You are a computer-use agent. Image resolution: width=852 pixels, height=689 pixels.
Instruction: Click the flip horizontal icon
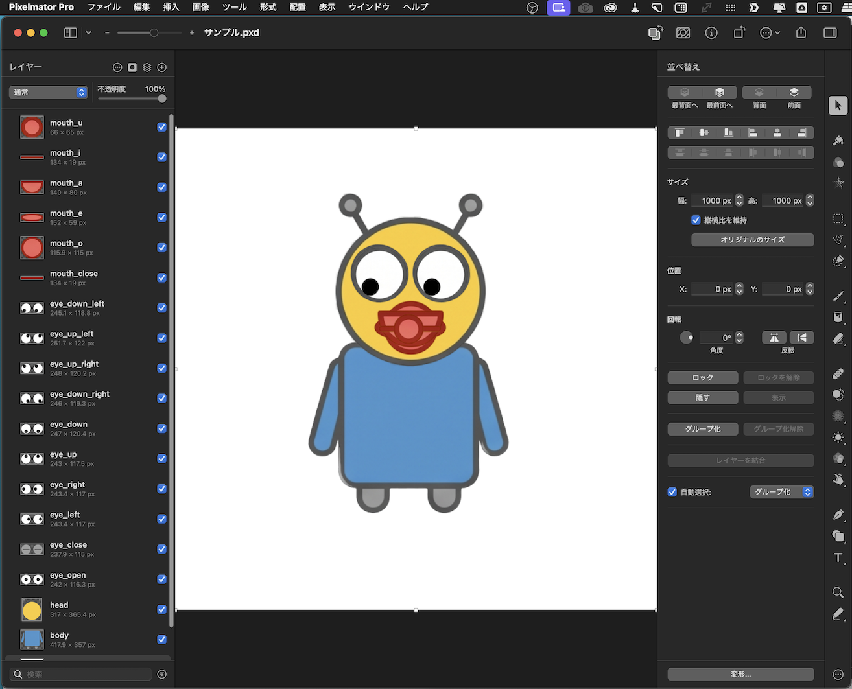[774, 338]
